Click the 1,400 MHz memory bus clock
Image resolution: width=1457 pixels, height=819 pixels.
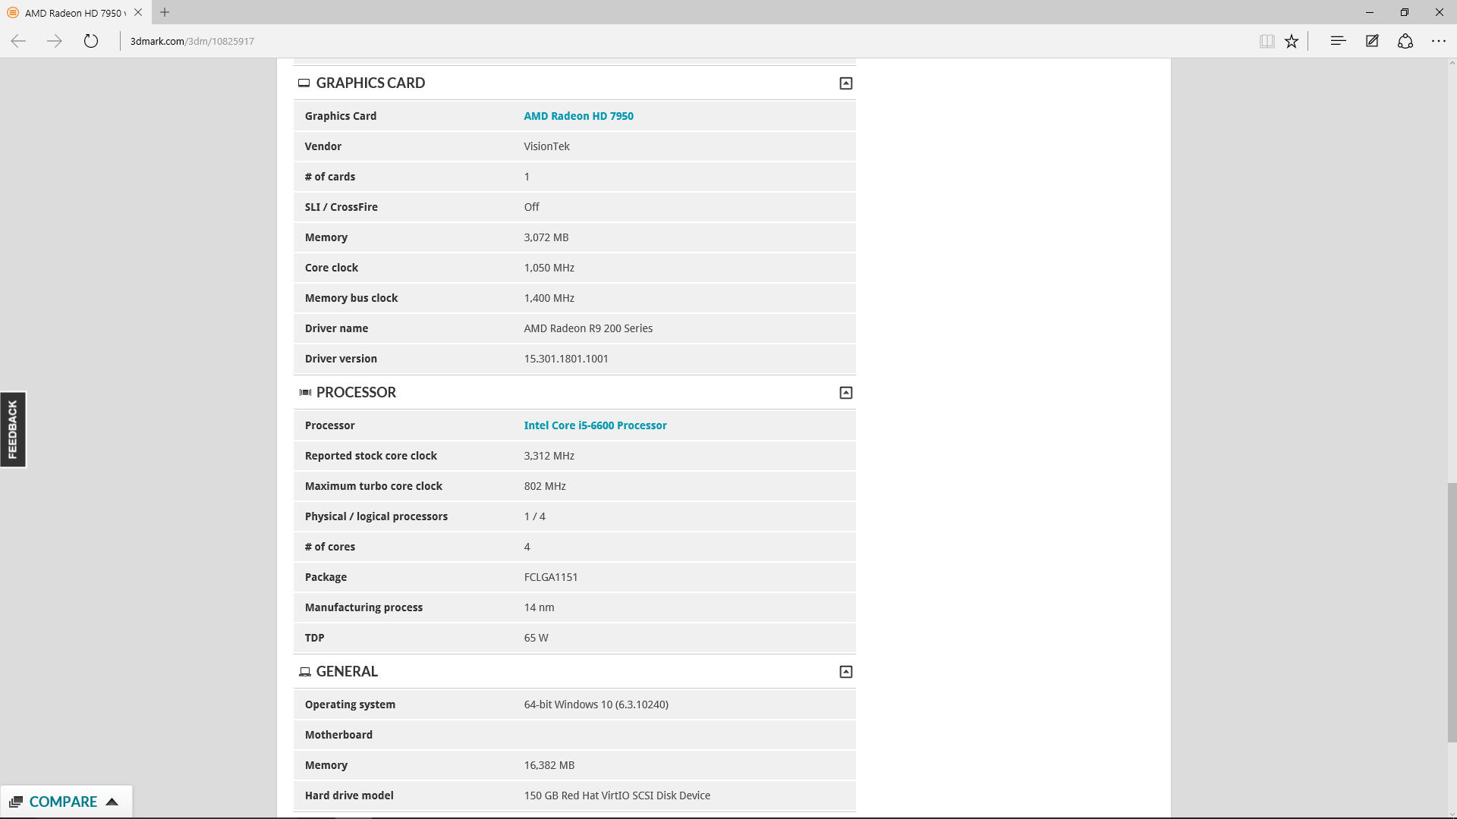click(549, 298)
